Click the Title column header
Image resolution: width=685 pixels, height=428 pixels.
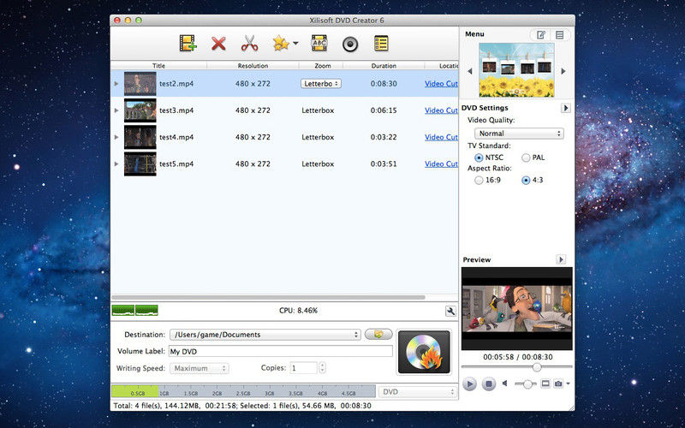coord(158,66)
